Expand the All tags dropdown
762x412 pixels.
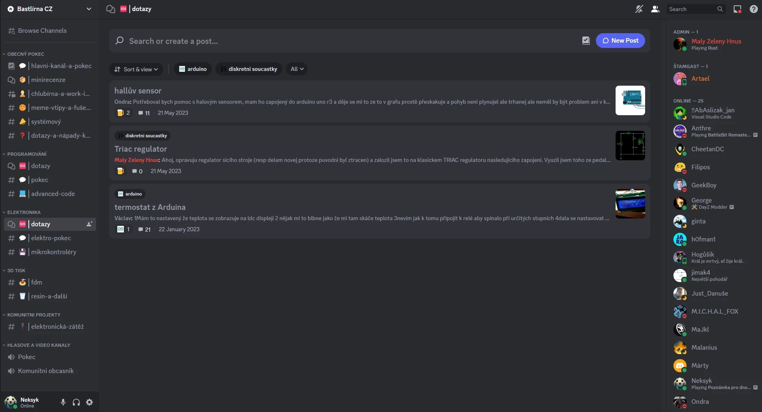(297, 69)
